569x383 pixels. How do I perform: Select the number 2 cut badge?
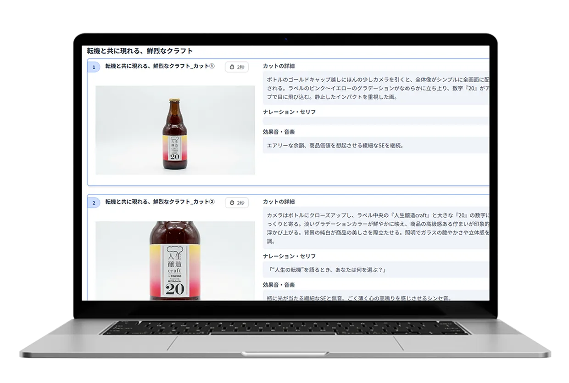coord(94,203)
